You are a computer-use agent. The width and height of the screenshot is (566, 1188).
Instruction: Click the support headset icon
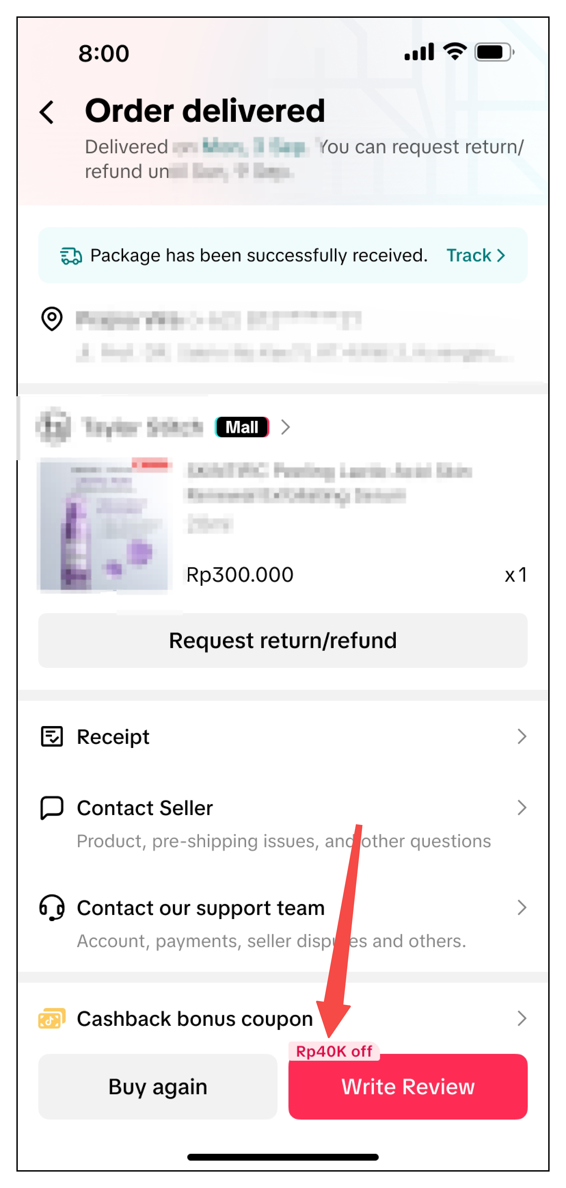(x=52, y=907)
